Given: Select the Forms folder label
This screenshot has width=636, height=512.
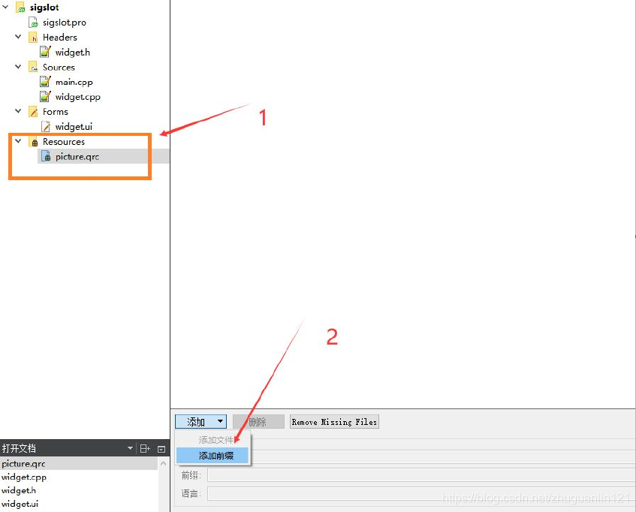Looking at the screenshot, I should coord(56,111).
